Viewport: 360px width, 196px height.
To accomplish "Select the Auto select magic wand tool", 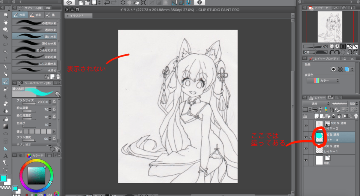I will pyautogui.click(x=6, y=52).
